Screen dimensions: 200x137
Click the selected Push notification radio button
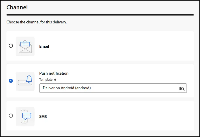tap(11, 81)
